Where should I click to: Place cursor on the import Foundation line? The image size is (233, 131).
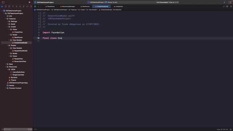pos(54,32)
